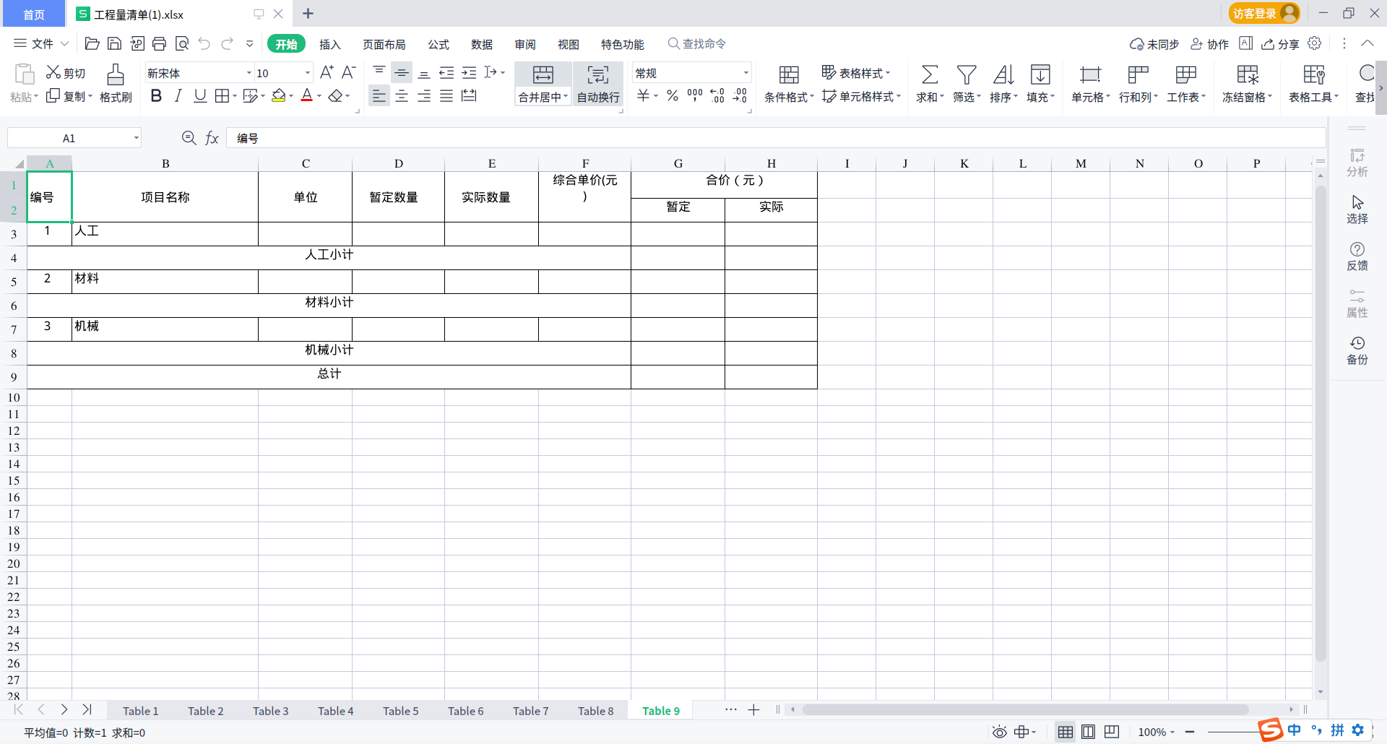Switch to the 插入 ribbon tab

tap(330, 44)
